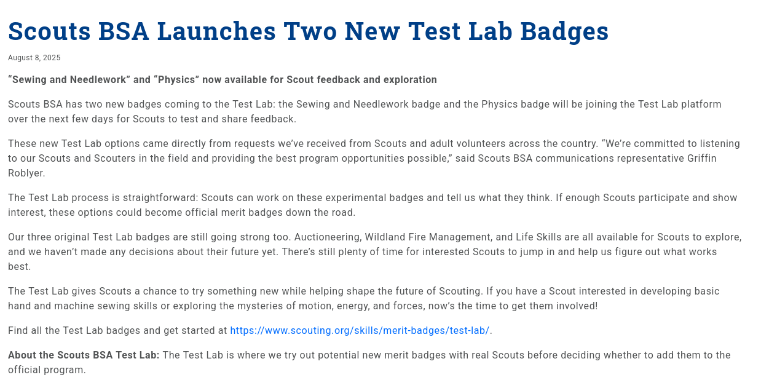Screen dimensions: 761x388
Task: Click the word "Badges" in the headline
Action: click(x=564, y=31)
